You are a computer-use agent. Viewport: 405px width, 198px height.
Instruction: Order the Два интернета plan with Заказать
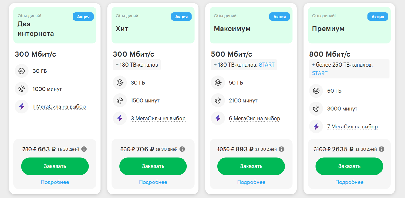tap(55, 166)
